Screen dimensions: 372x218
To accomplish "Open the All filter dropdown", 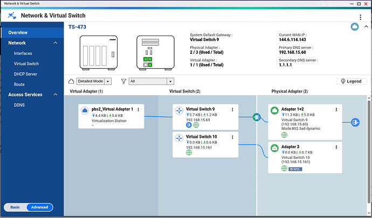I will click(151, 81).
